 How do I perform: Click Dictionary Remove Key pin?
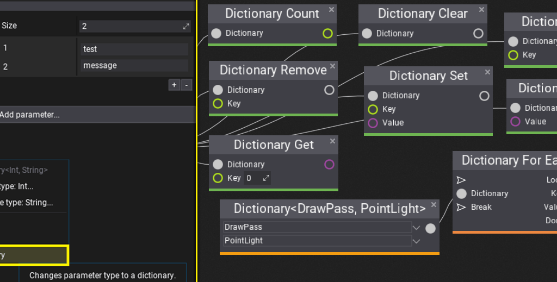coord(218,104)
